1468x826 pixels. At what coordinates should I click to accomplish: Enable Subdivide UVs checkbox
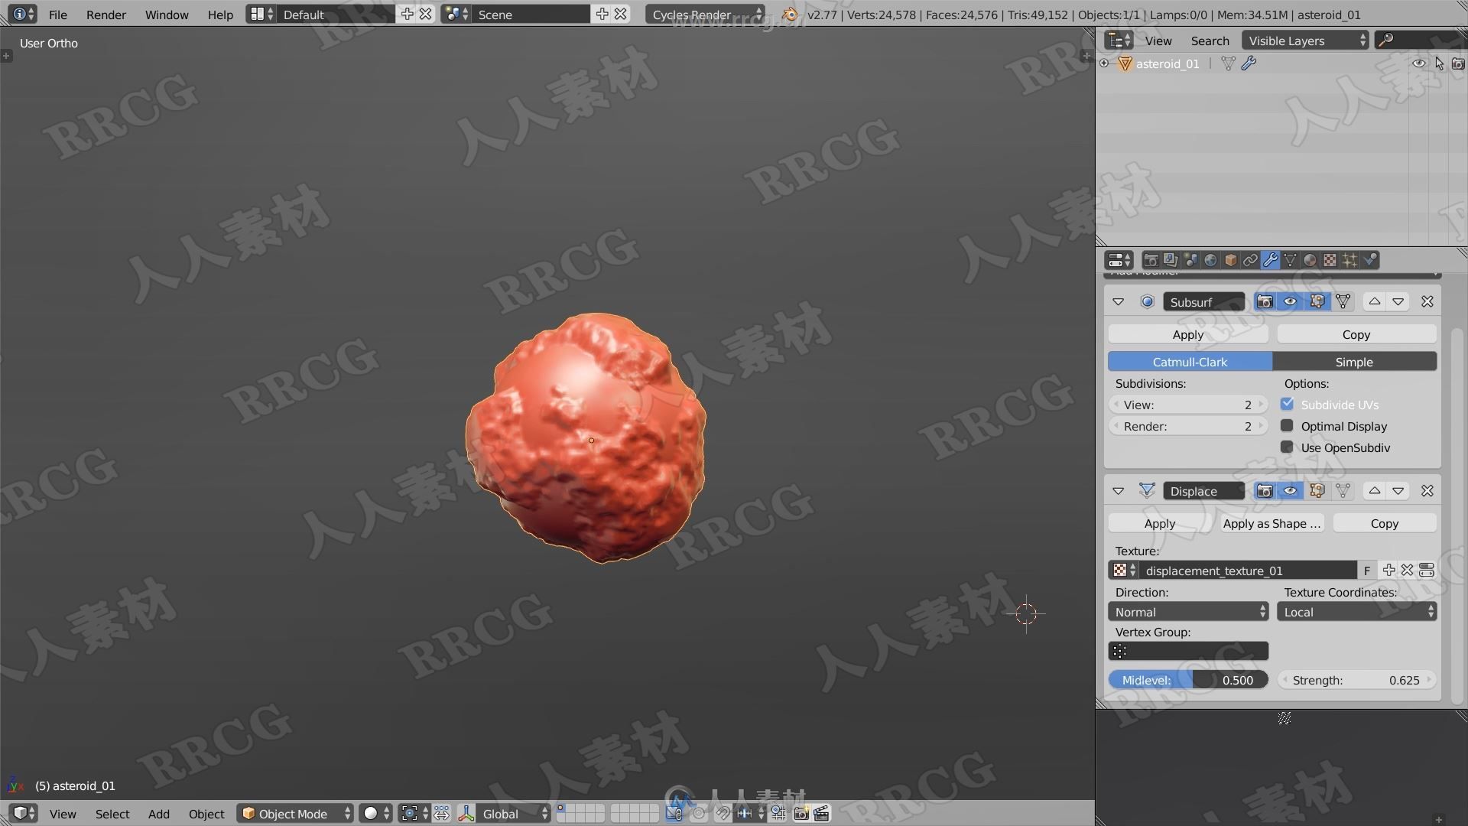tap(1288, 405)
